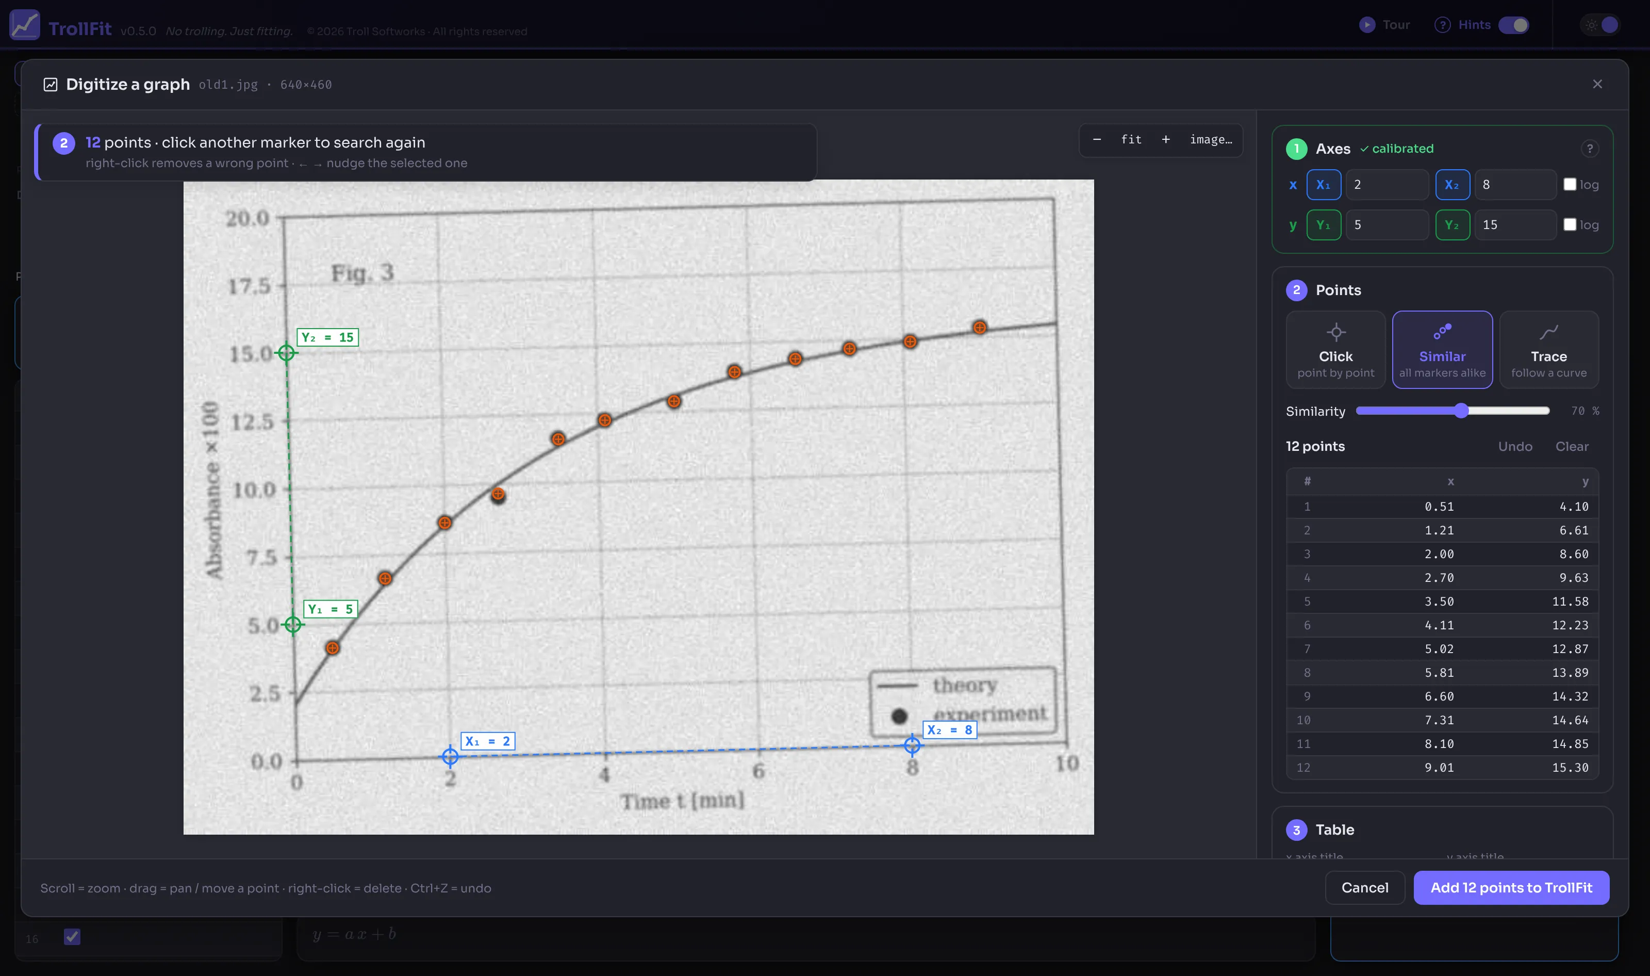1650x976 pixels.
Task: Select table row 1 with x 0.51
Action: (x=1442, y=507)
